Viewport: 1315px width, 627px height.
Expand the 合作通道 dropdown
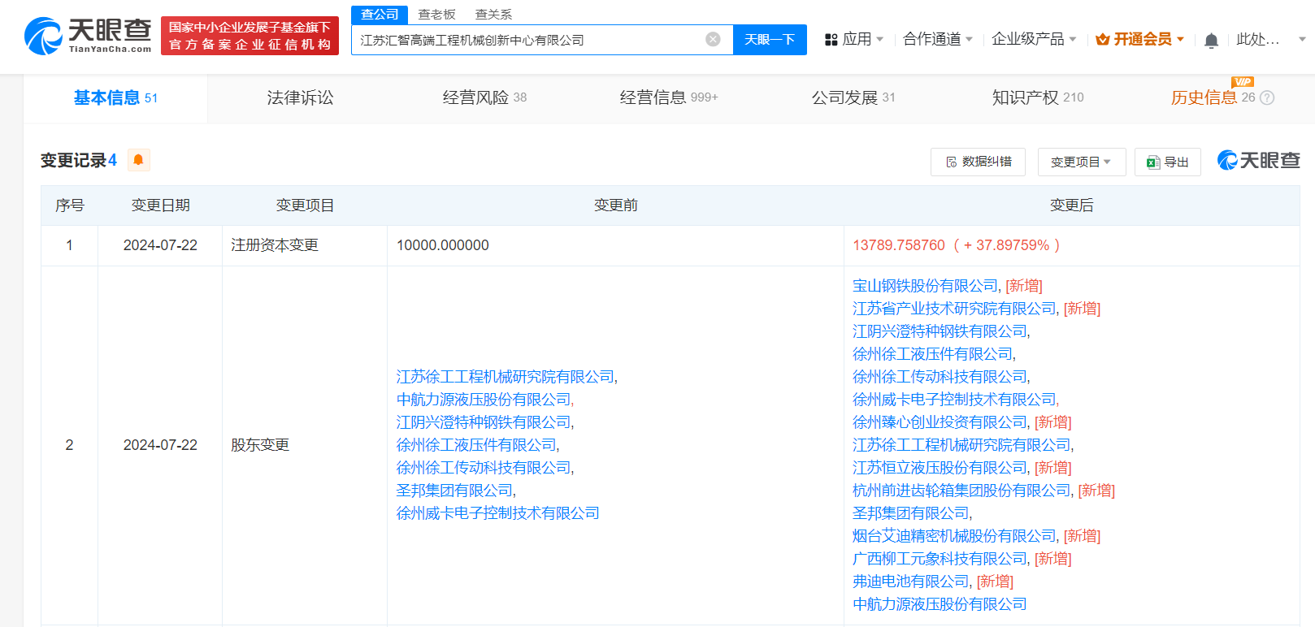coord(938,39)
